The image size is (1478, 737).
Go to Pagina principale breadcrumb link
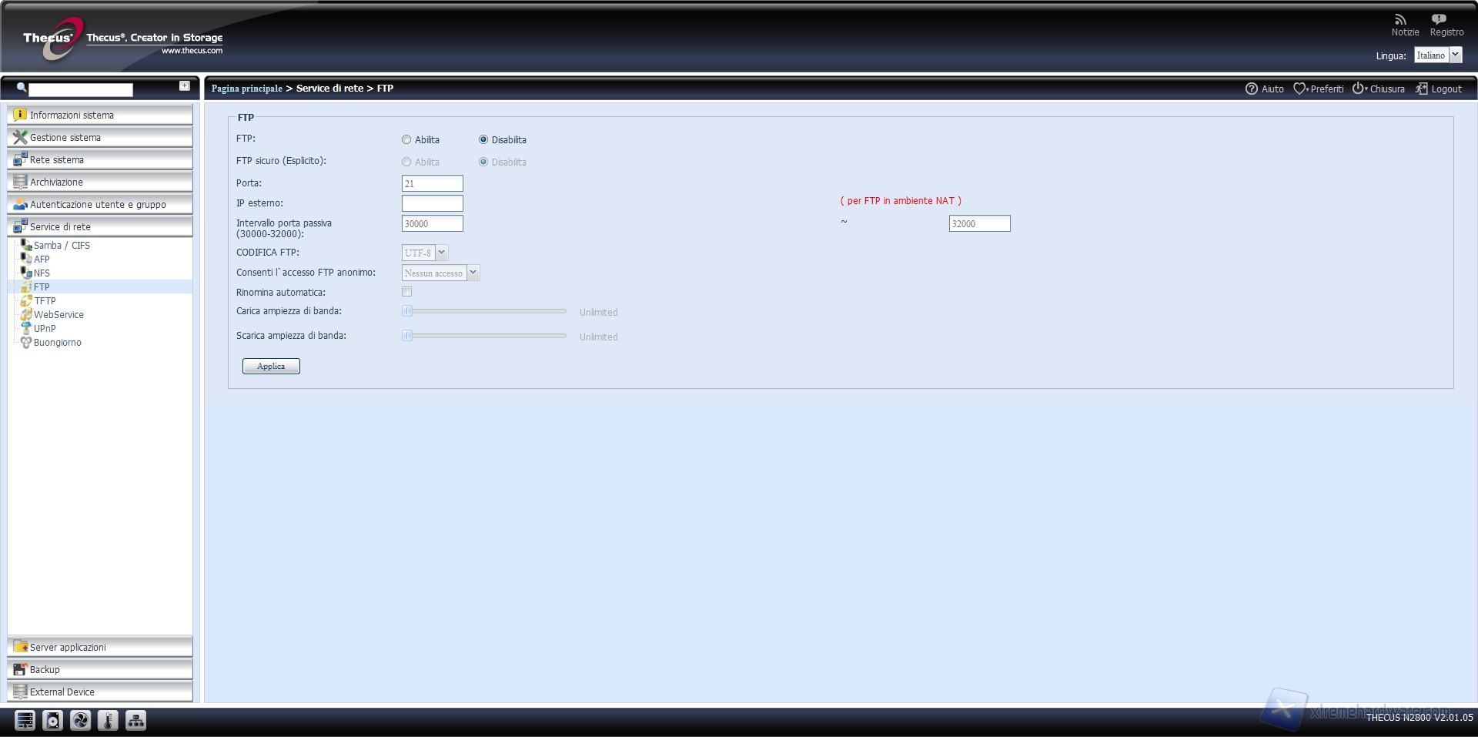point(246,89)
